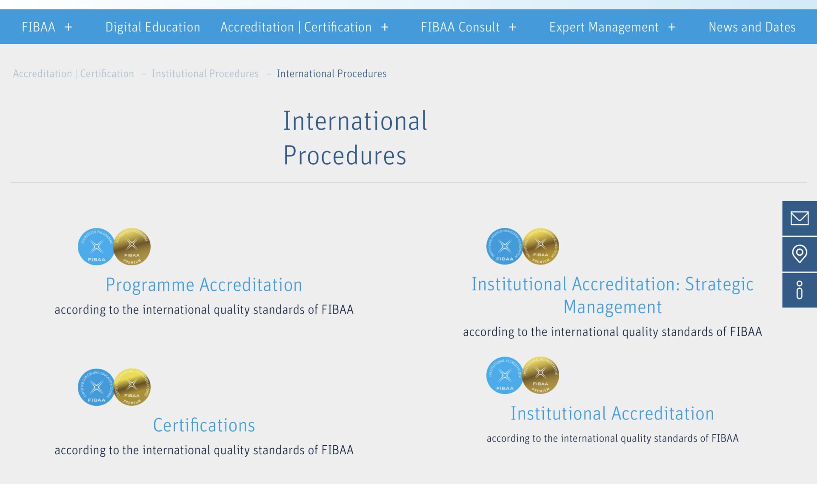
Task: Click International Procedures breadcrumb
Action: point(331,74)
